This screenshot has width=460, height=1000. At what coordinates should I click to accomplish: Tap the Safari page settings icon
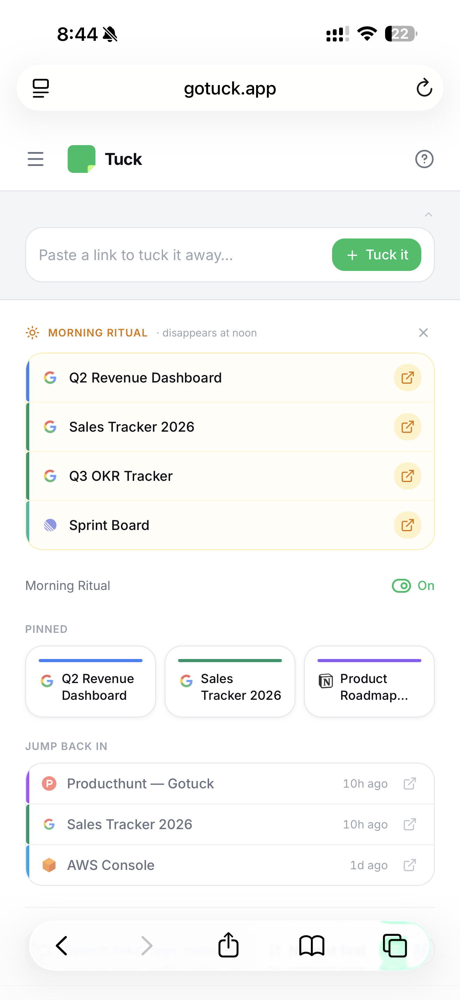[x=41, y=88]
